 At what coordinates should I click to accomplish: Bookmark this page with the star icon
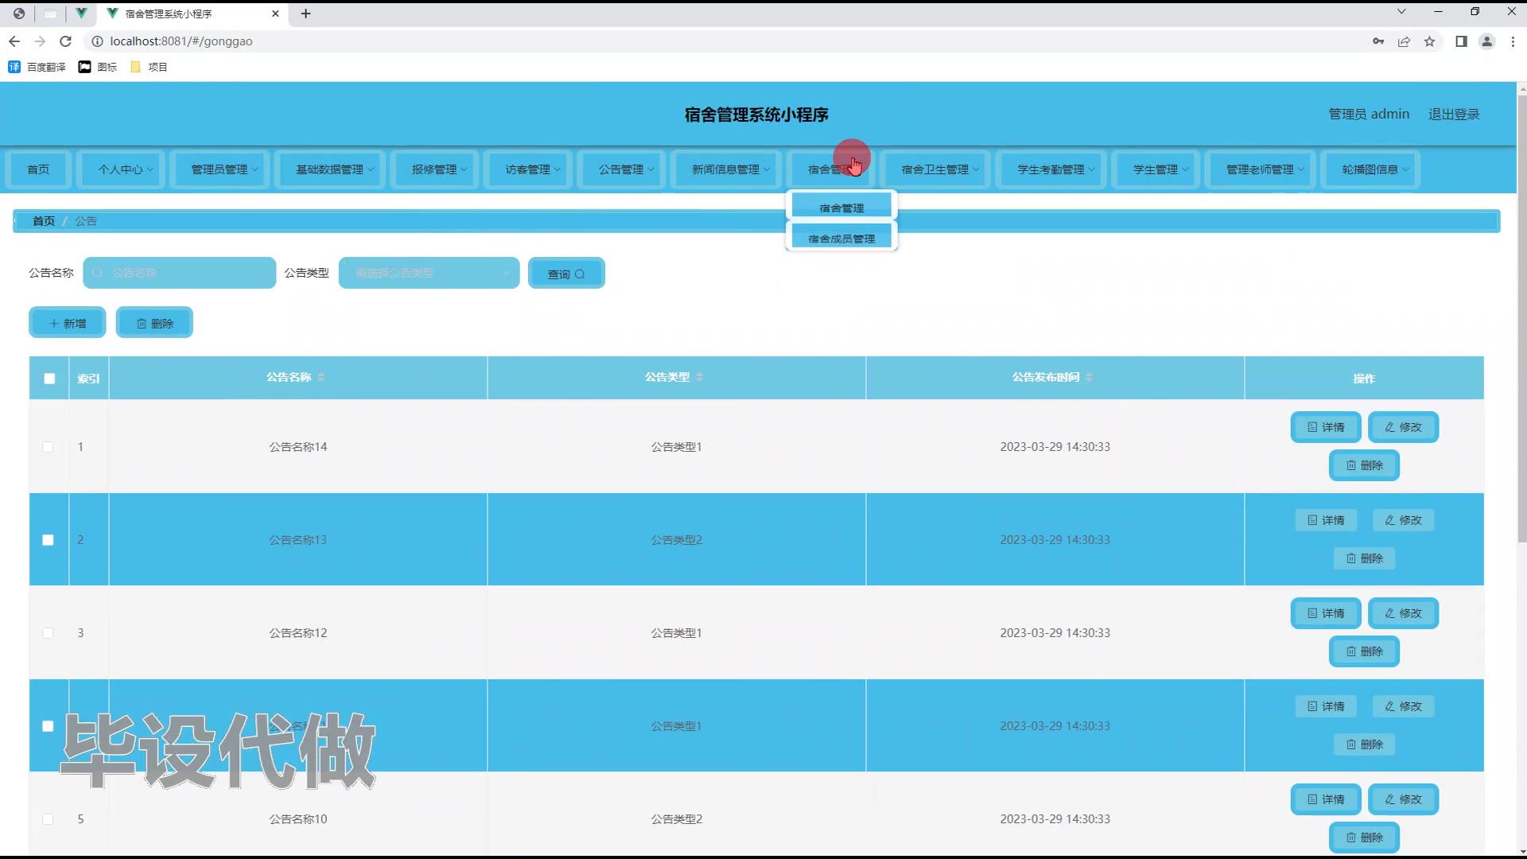click(x=1429, y=41)
